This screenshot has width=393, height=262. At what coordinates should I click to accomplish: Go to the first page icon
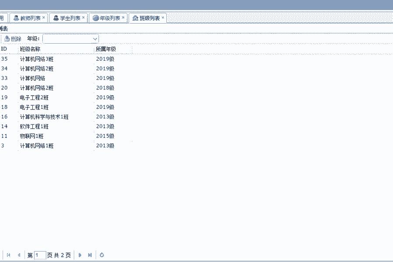click(x=8, y=255)
